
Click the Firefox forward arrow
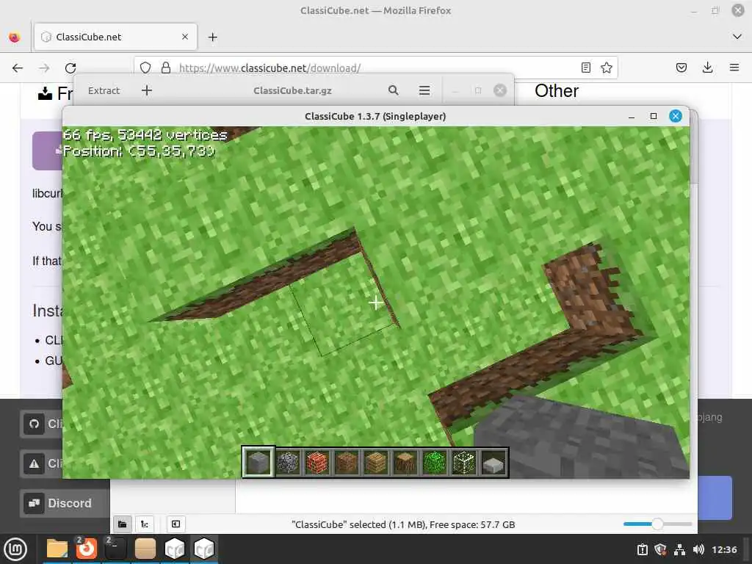coord(44,68)
